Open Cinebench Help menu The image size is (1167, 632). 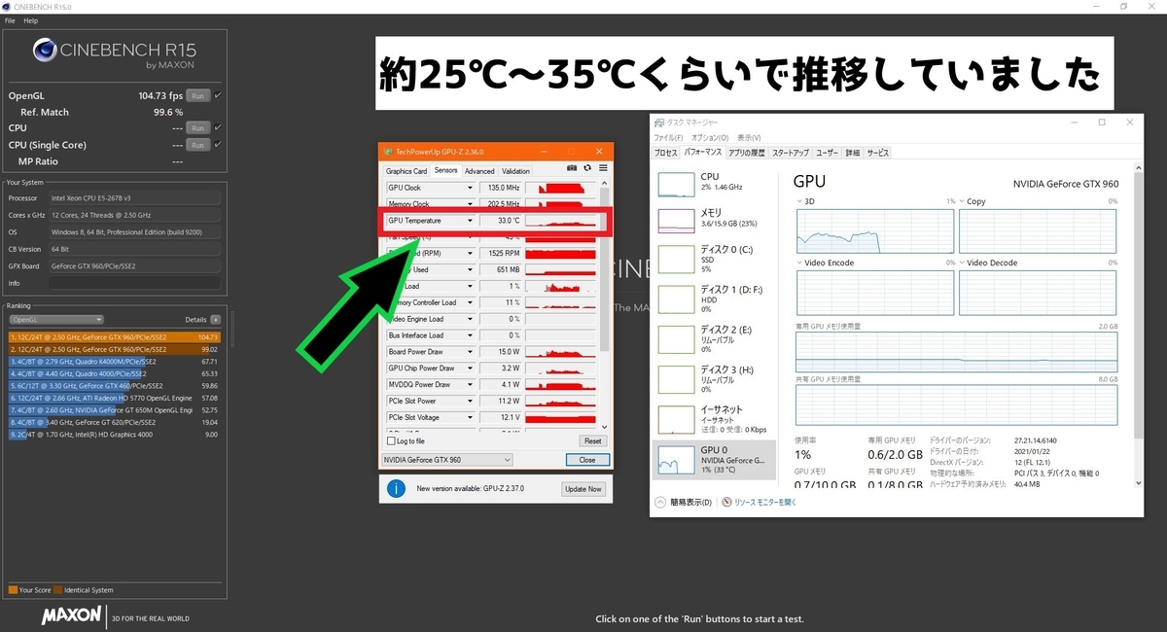31,20
